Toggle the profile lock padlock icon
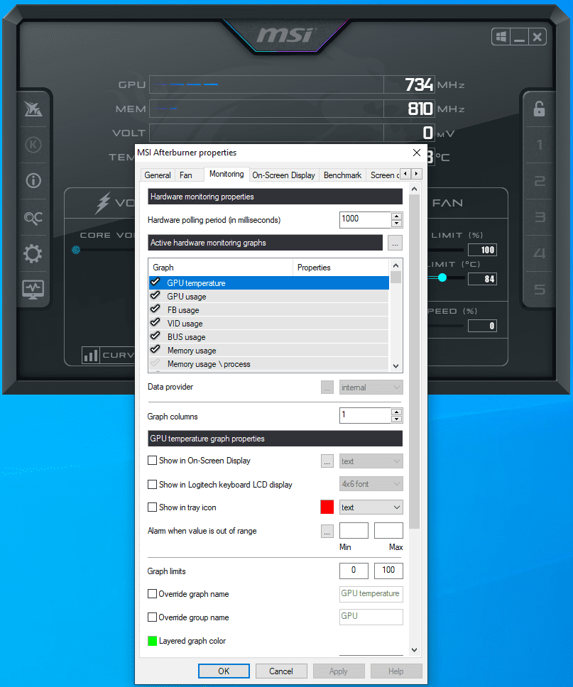573x687 pixels. [539, 109]
